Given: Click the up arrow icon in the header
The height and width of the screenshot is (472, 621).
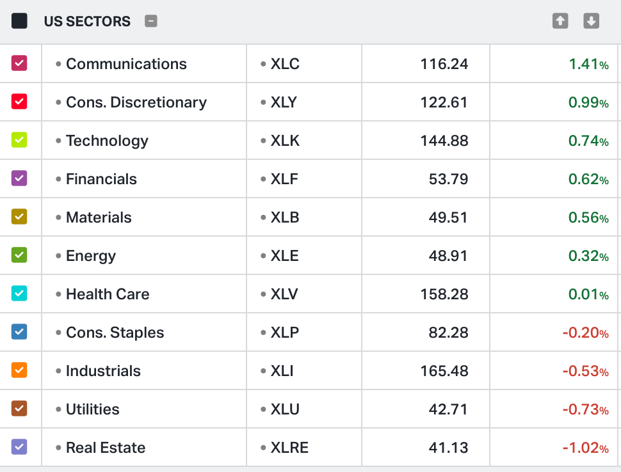Looking at the screenshot, I should [x=560, y=21].
